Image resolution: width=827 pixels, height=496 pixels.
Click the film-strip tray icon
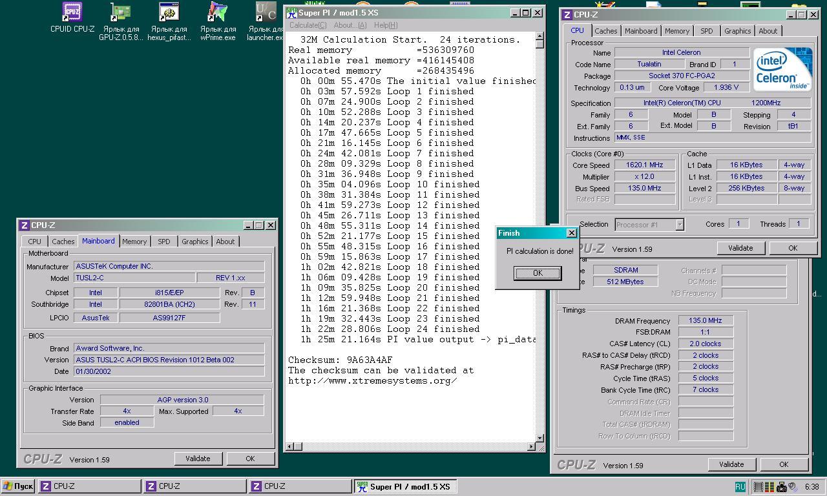(759, 487)
